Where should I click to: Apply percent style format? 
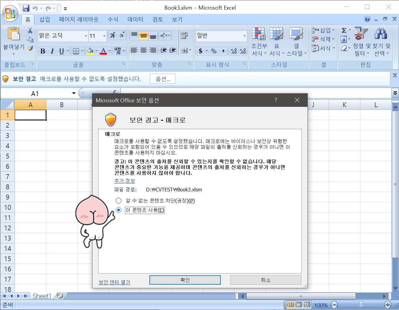214,51
